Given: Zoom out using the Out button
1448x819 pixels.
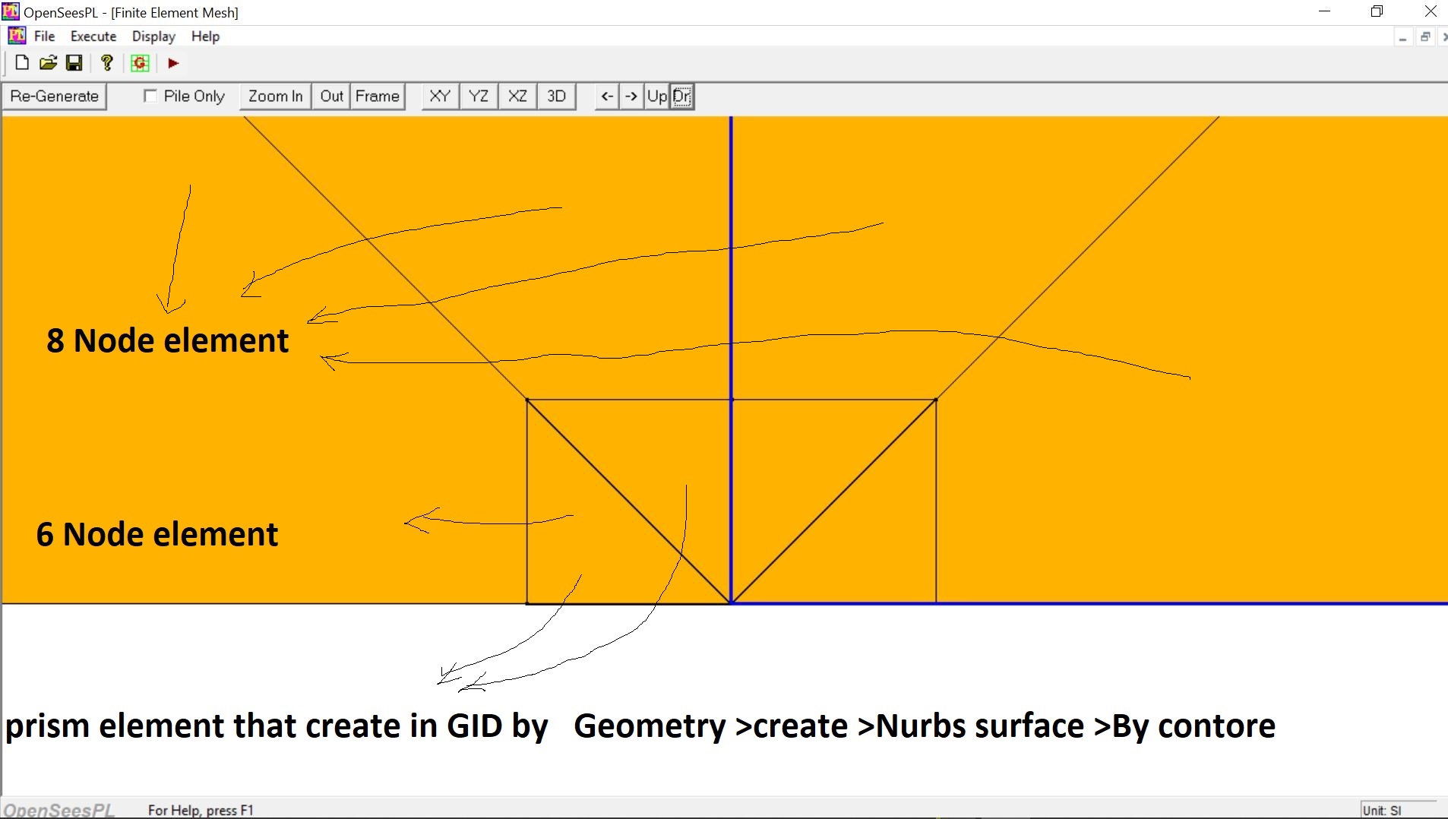Looking at the screenshot, I should (x=331, y=96).
